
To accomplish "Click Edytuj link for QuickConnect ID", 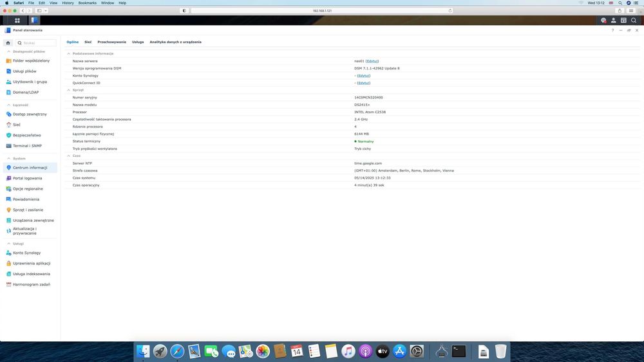I will pyautogui.click(x=364, y=83).
